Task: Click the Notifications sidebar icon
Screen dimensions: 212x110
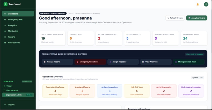Action: pos(5,43)
